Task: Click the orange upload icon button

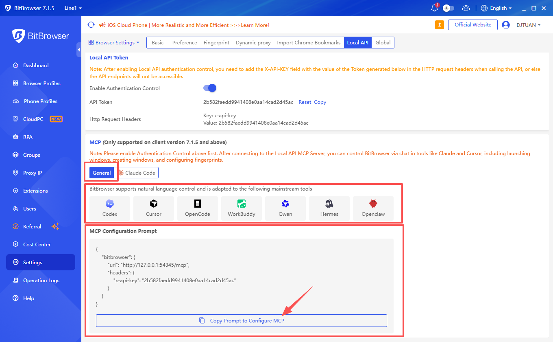Action: click(440, 25)
